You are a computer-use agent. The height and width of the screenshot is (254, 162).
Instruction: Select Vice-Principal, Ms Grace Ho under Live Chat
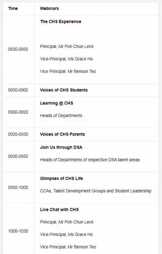pyautogui.click(x=67, y=234)
